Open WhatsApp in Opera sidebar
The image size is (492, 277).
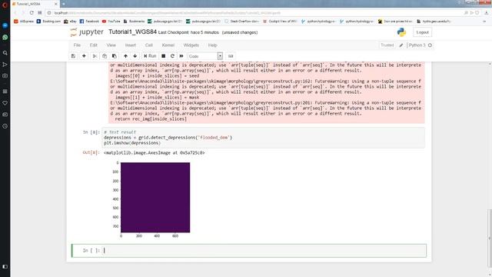coord(5,38)
